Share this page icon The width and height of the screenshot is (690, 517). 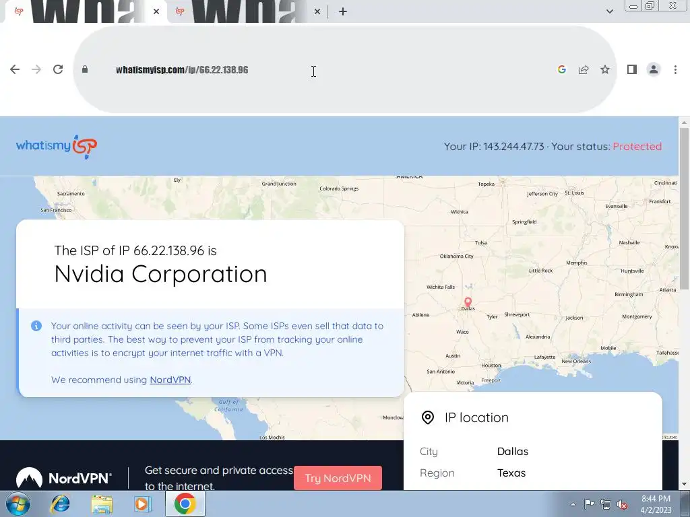[x=584, y=69]
